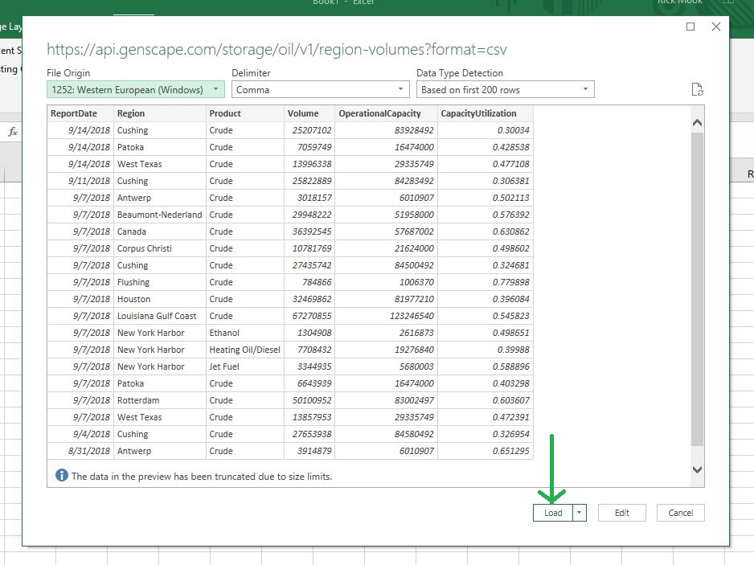Click the preview scroll down arrow
This screenshot has height=565, width=754.
[697, 469]
